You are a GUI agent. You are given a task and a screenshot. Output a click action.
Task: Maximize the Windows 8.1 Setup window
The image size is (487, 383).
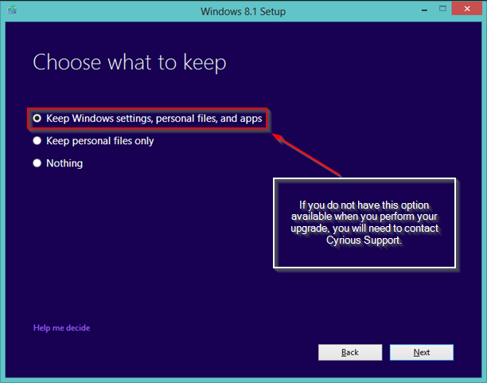point(442,9)
